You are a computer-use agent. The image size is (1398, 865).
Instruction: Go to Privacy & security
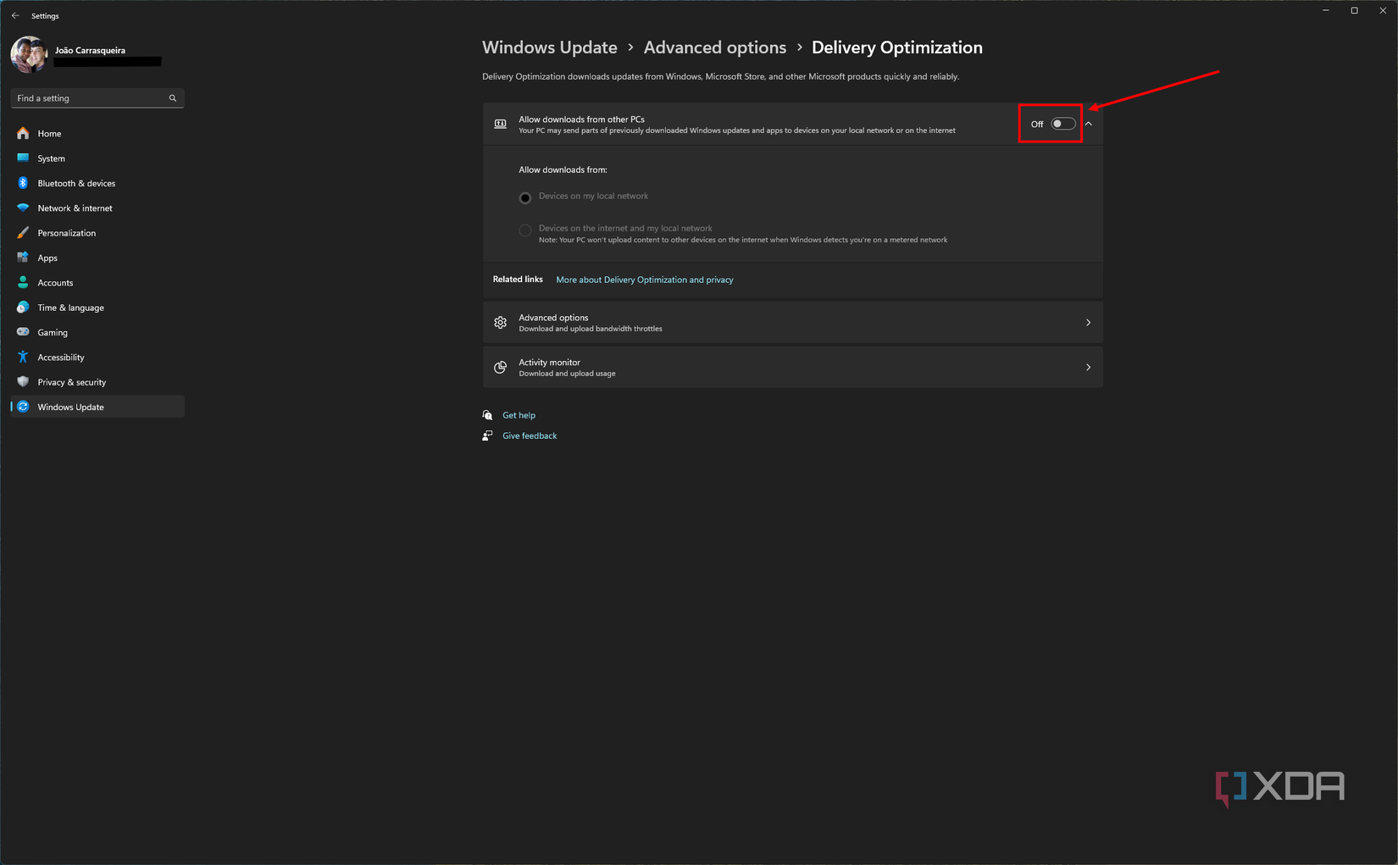pyautogui.click(x=97, y=382)
